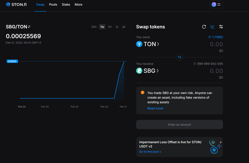Click the SBG balance 999 999 940 495
249x163 pixels.
coord(208,64)
